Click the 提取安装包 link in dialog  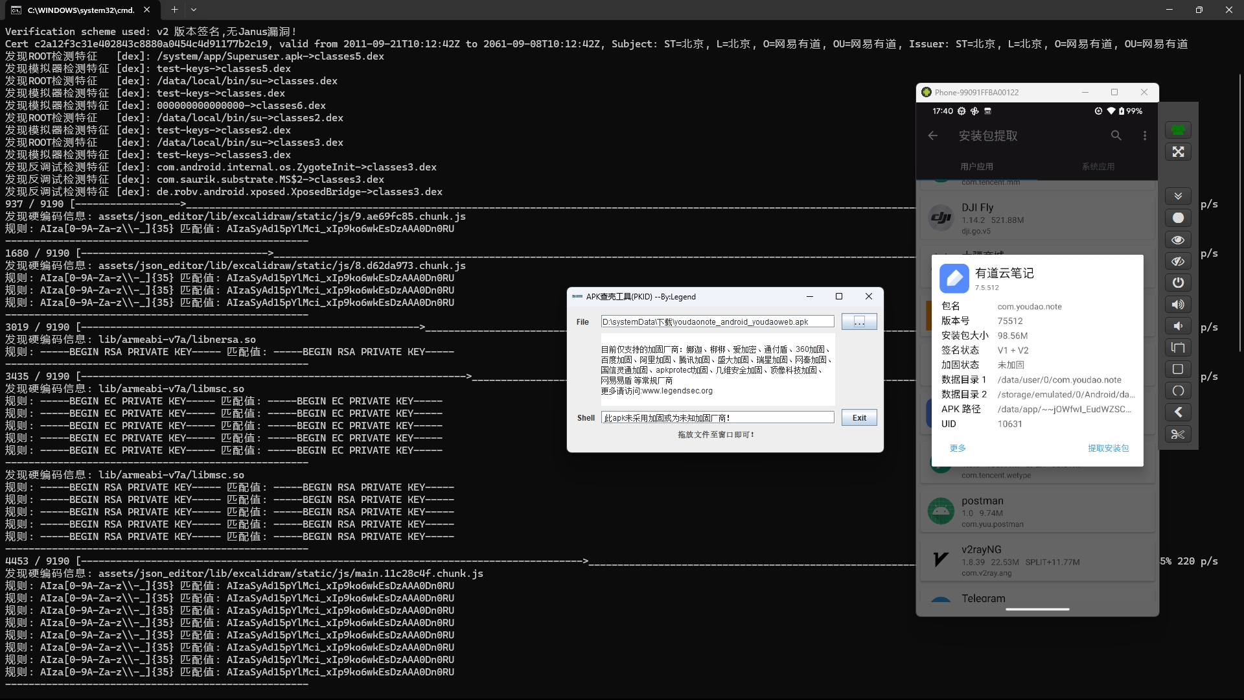tap(1108, 448)
